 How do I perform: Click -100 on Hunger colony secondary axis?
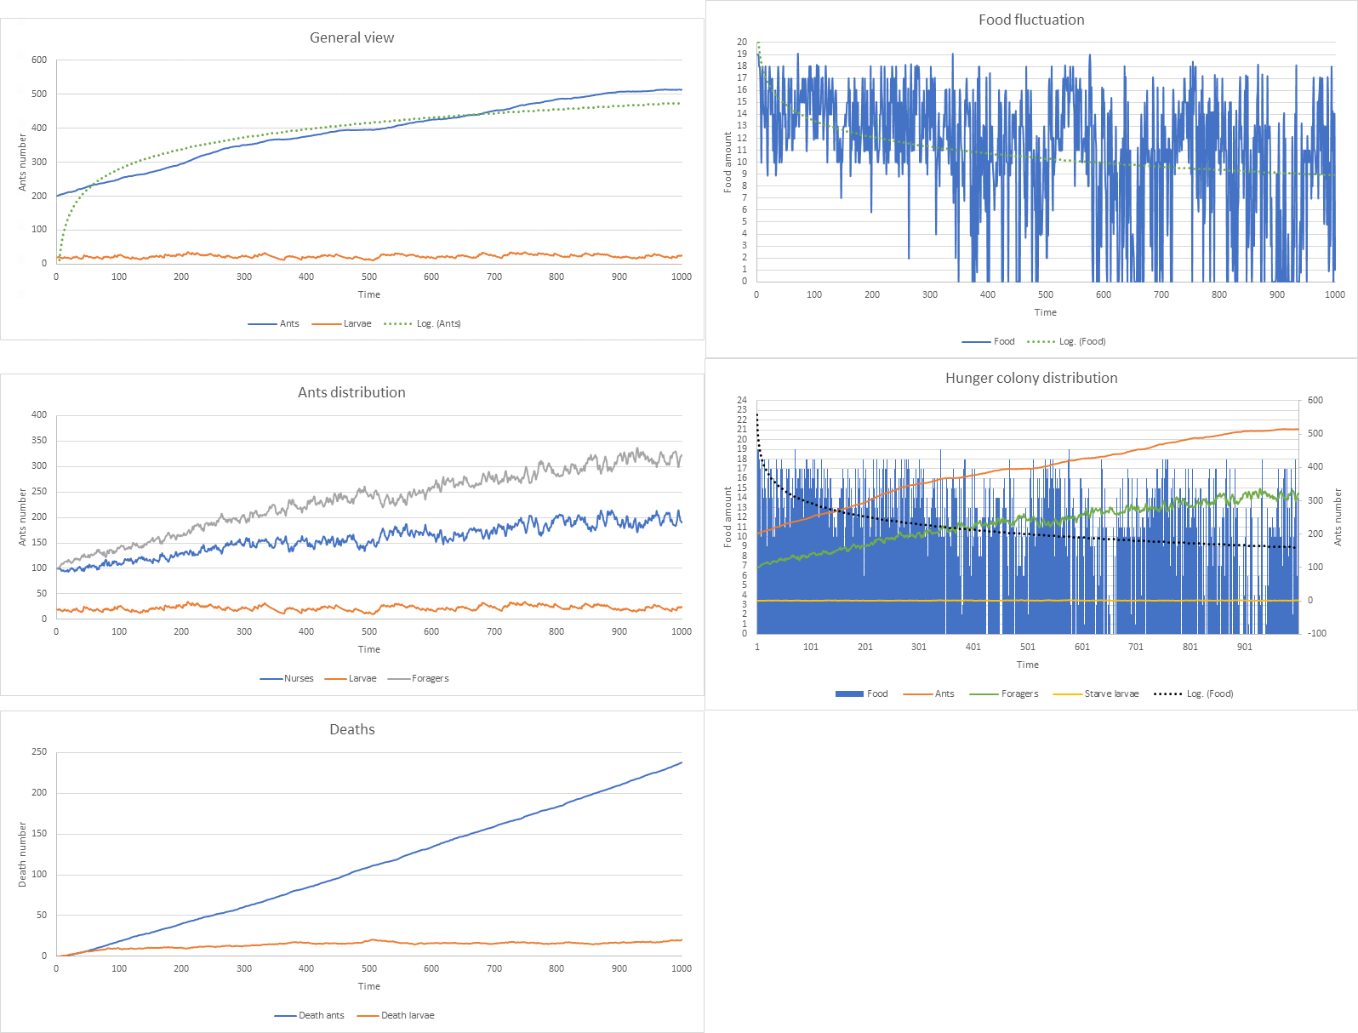pos(1317,633)
